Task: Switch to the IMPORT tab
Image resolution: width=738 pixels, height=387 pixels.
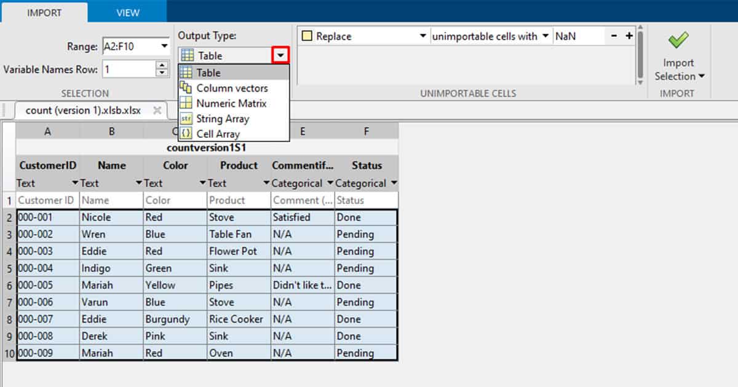Action: coord(44,12)
